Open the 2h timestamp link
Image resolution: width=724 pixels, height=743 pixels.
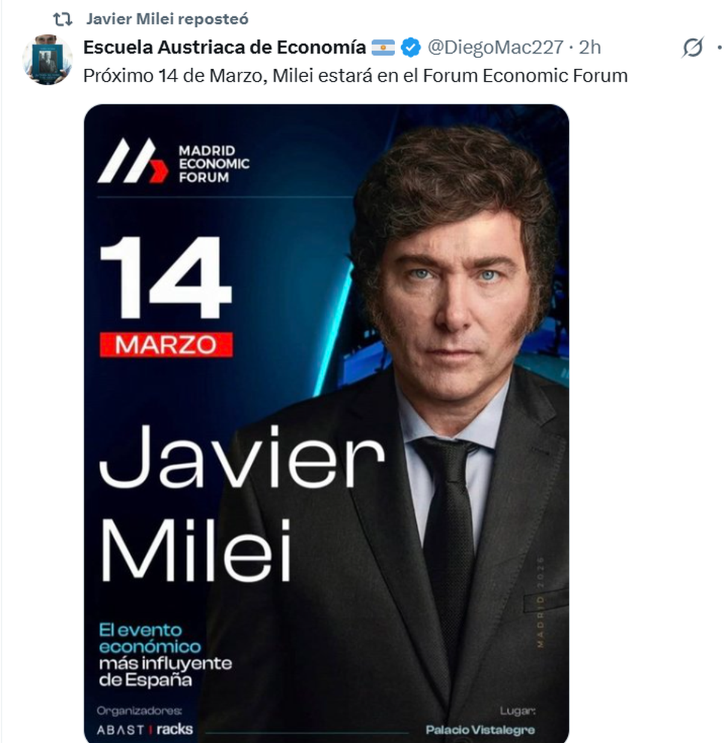click(x=590, y=47)
